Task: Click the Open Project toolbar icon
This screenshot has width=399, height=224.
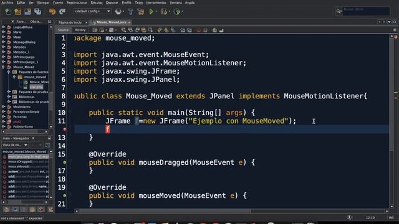Action: [x=27, y=11]
